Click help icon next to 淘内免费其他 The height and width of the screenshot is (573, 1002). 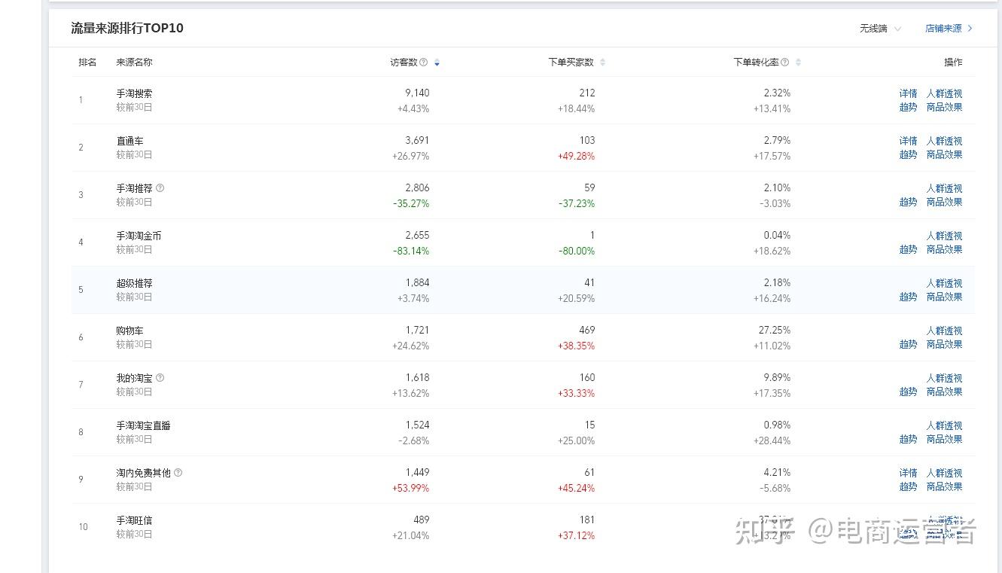(x=178, y=473)
